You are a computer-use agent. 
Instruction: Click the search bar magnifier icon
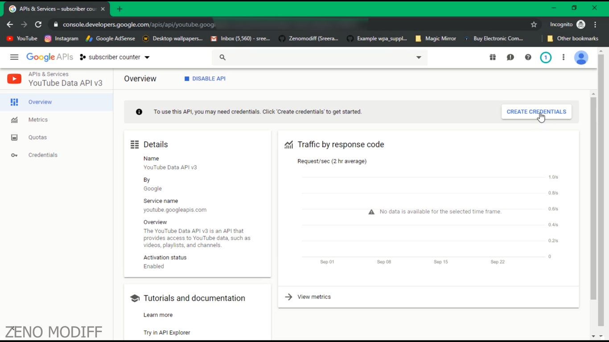(x=222, y=57)
